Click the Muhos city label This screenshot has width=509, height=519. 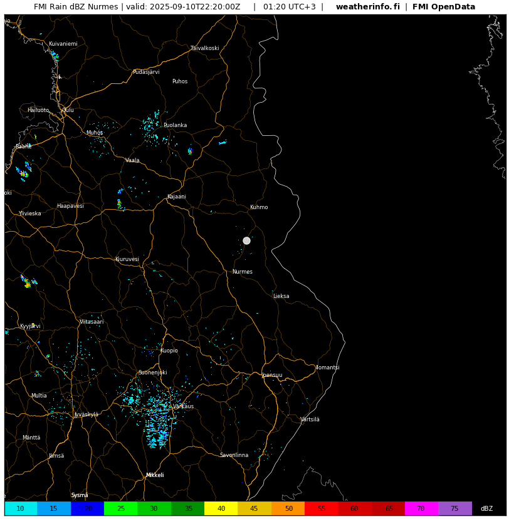95,133
